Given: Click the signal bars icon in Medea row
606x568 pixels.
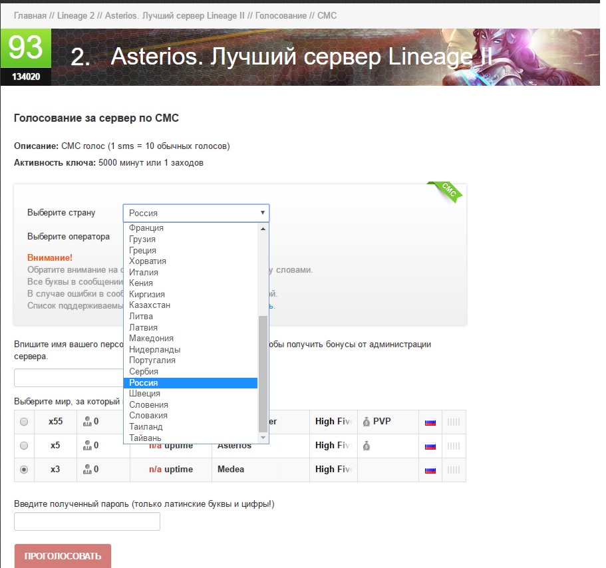Looking at the screenshot, I should coord(454,470).
